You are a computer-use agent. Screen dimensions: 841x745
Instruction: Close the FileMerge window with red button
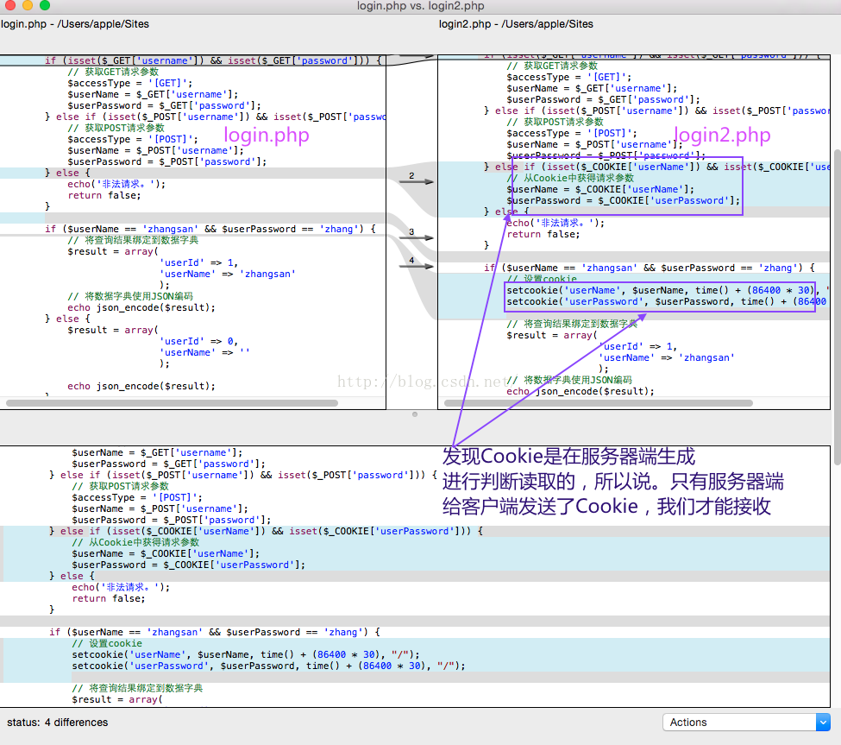coord(9,5)
